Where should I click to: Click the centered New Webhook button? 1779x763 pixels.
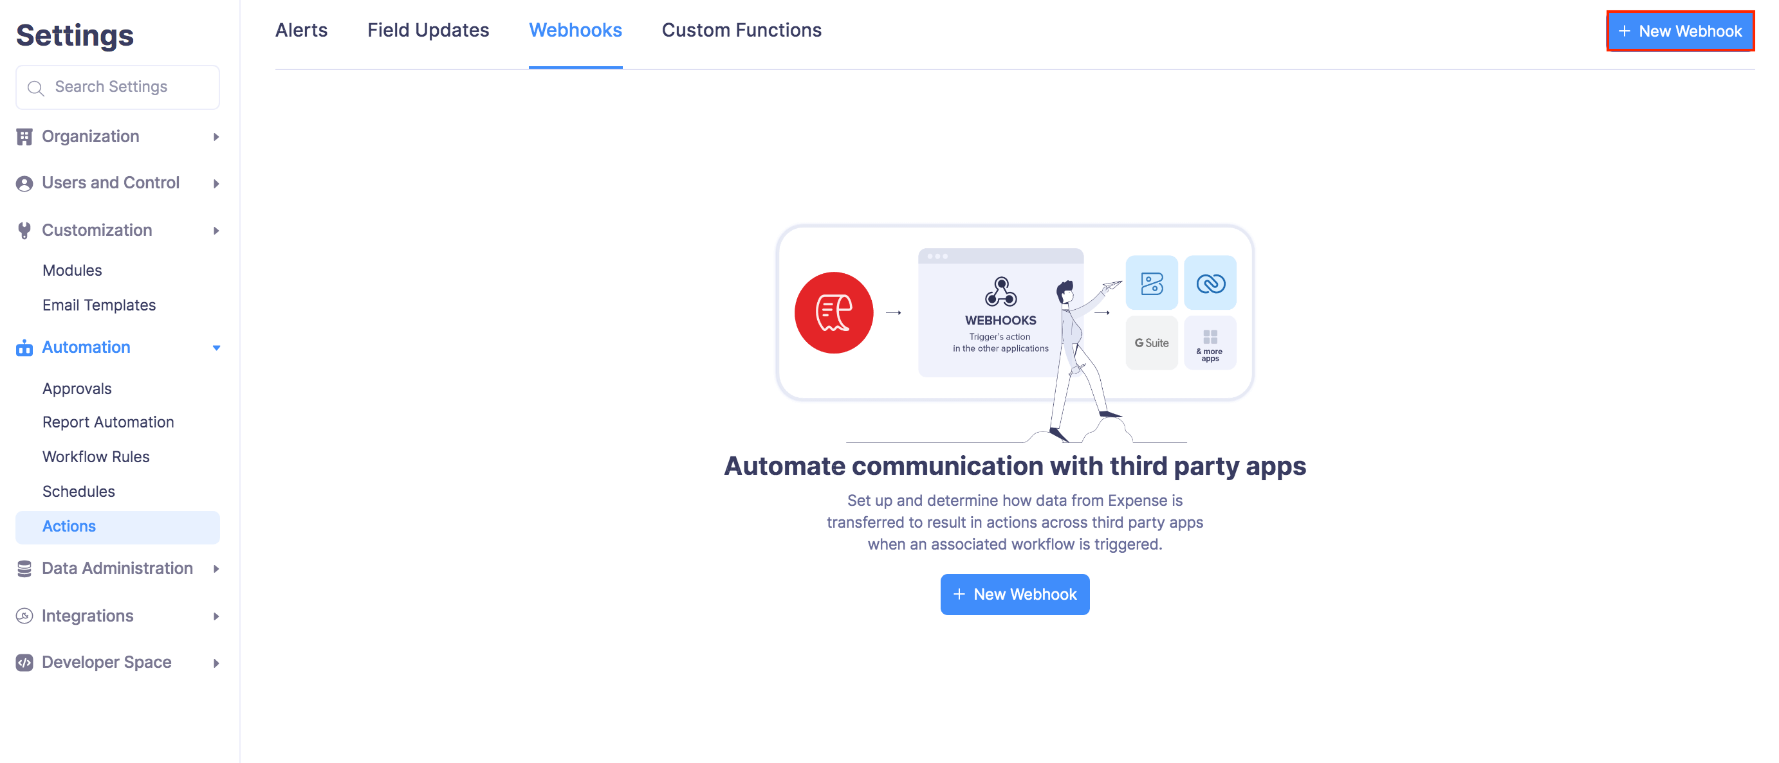pos(1015,594)
